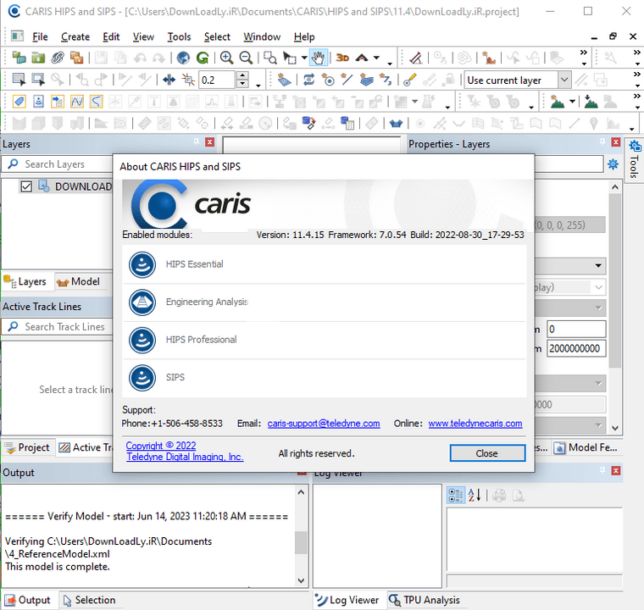Click the 2000000000 value field in Properties
The height and width of the screenshot is (610, 644).
pyautogui.click(x=576, y=349)
